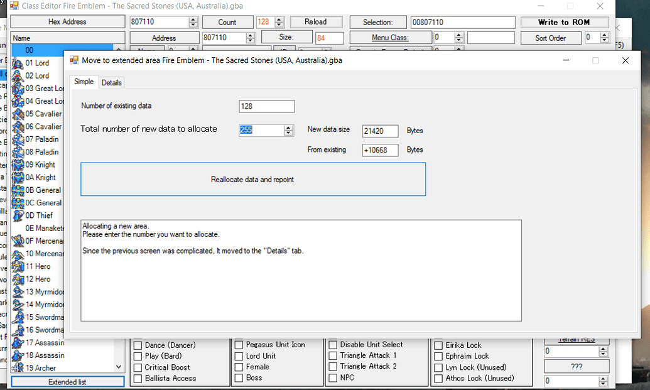Switch to the Details tab

(x=111, y=82)
